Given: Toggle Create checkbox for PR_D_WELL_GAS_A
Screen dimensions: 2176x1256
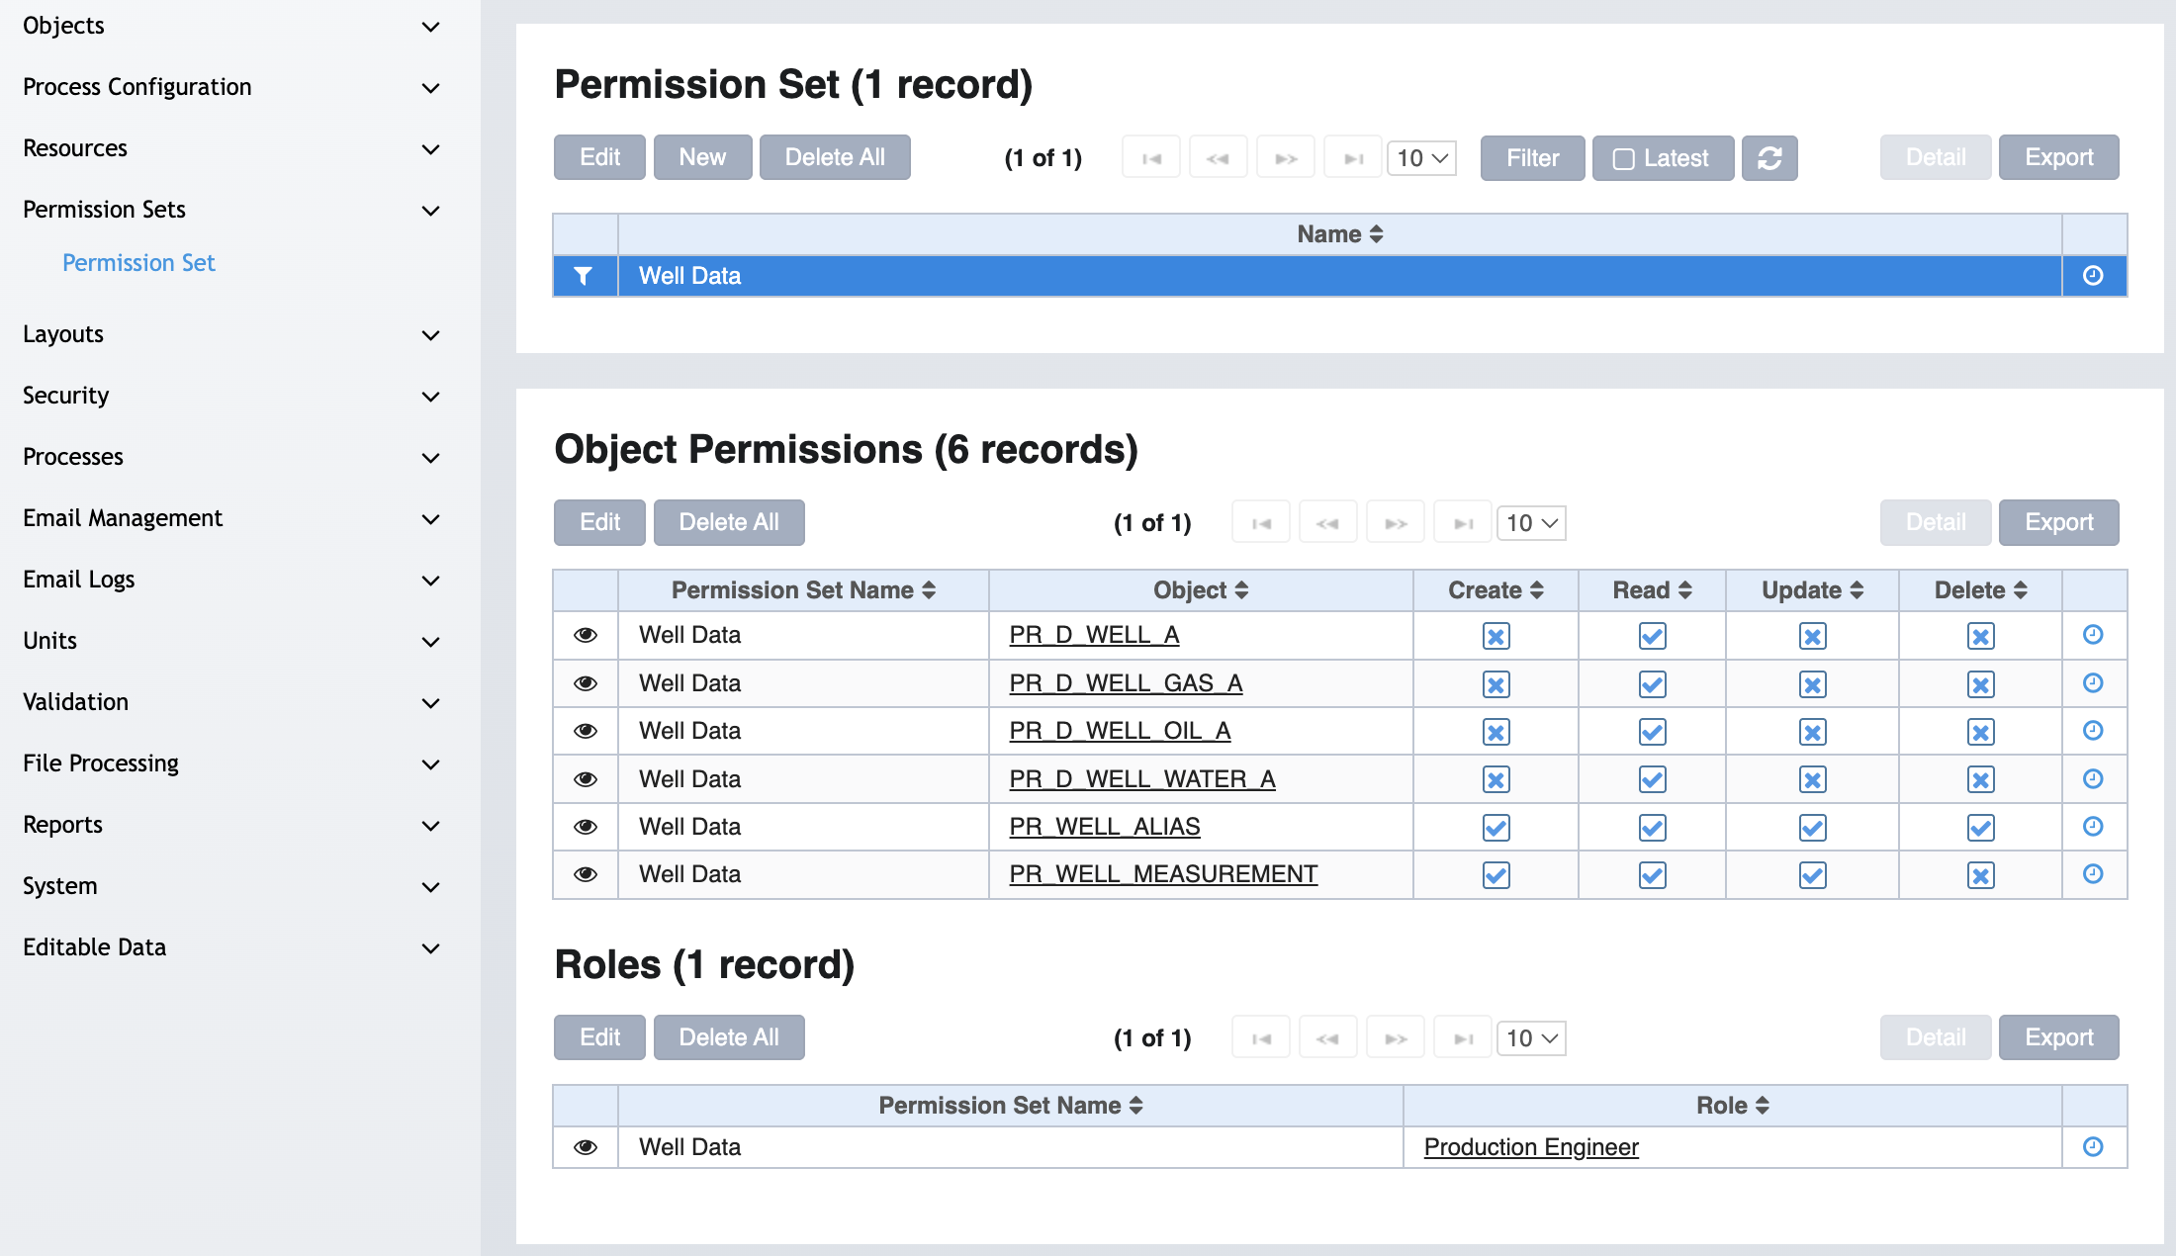Looking at the screenshot, I should [1496, 684].
